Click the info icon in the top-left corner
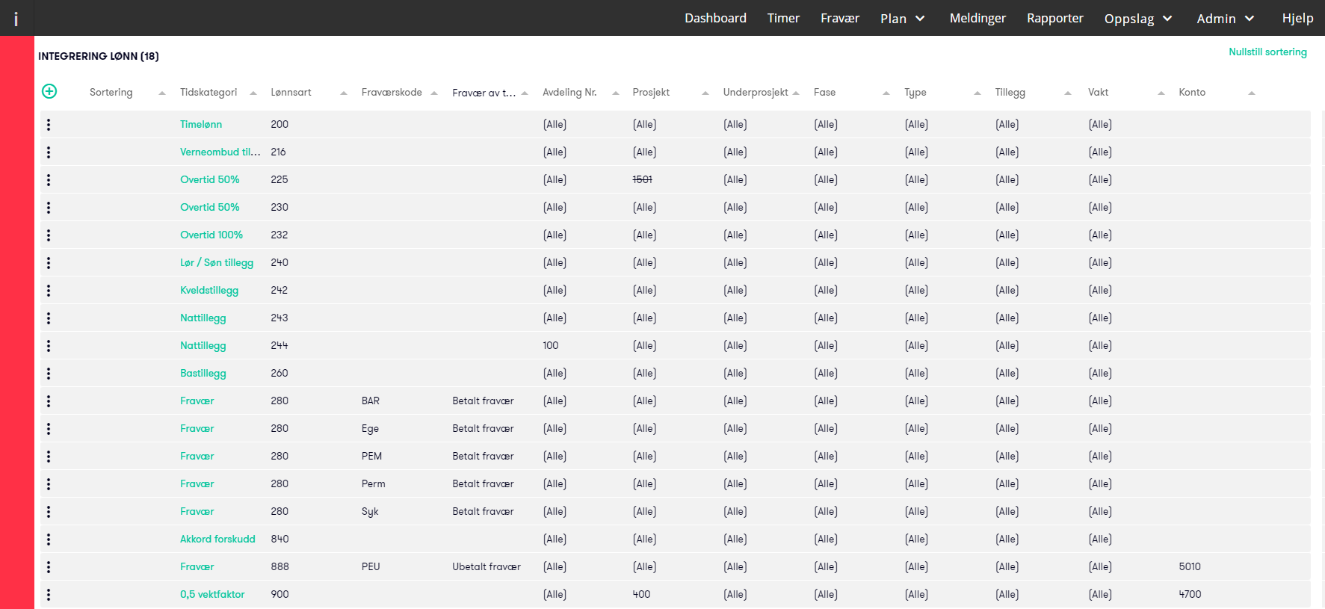1325x609 pixels. click(x=16, y=19)
